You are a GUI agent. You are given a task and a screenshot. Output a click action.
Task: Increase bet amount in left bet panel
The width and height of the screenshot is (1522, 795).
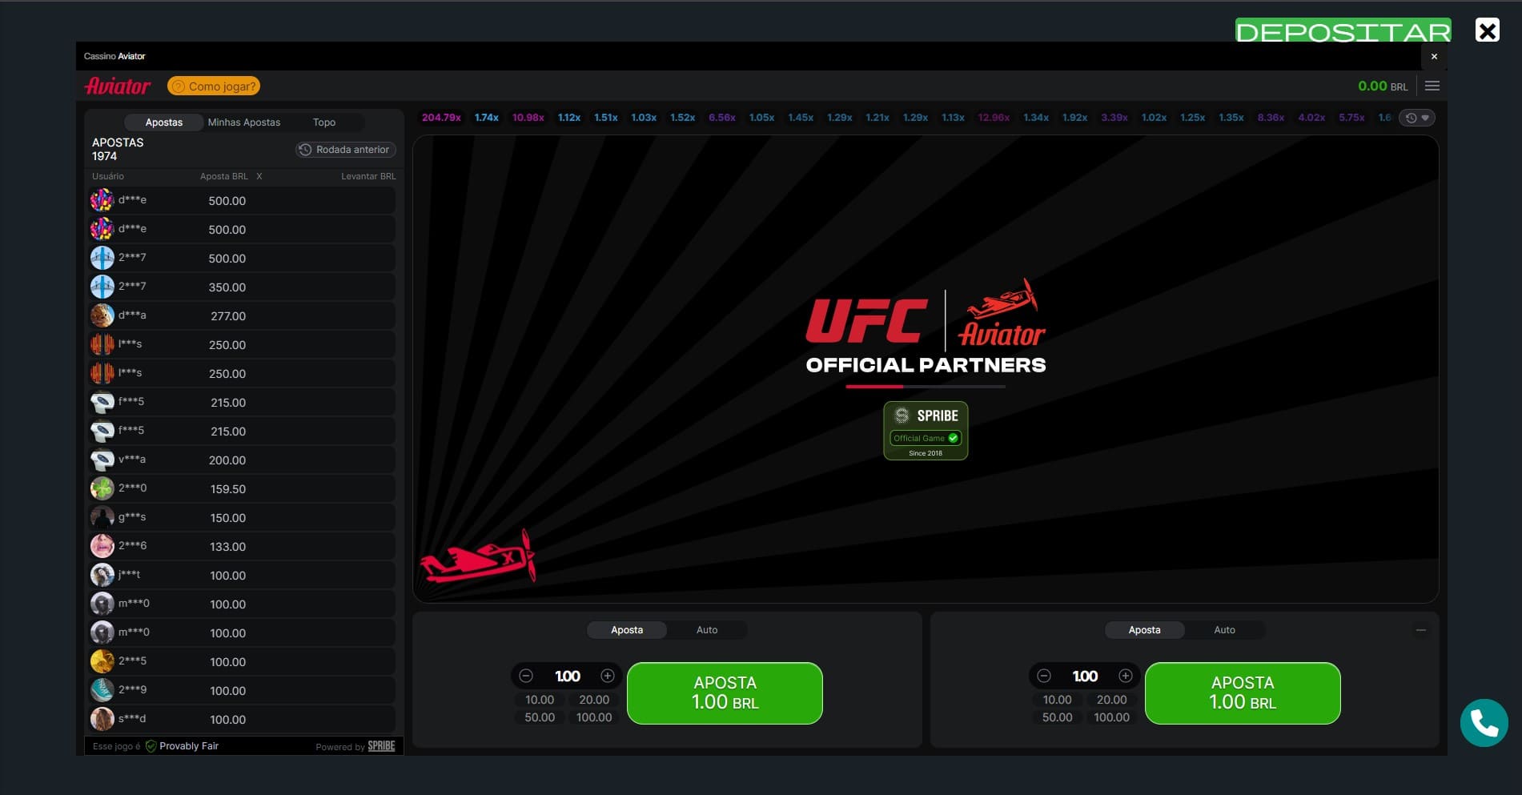[608, 676]
